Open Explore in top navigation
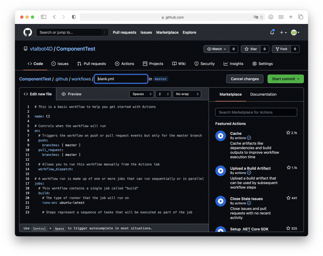The width and height of the screenshot is (323, 256). coord(189,33)
